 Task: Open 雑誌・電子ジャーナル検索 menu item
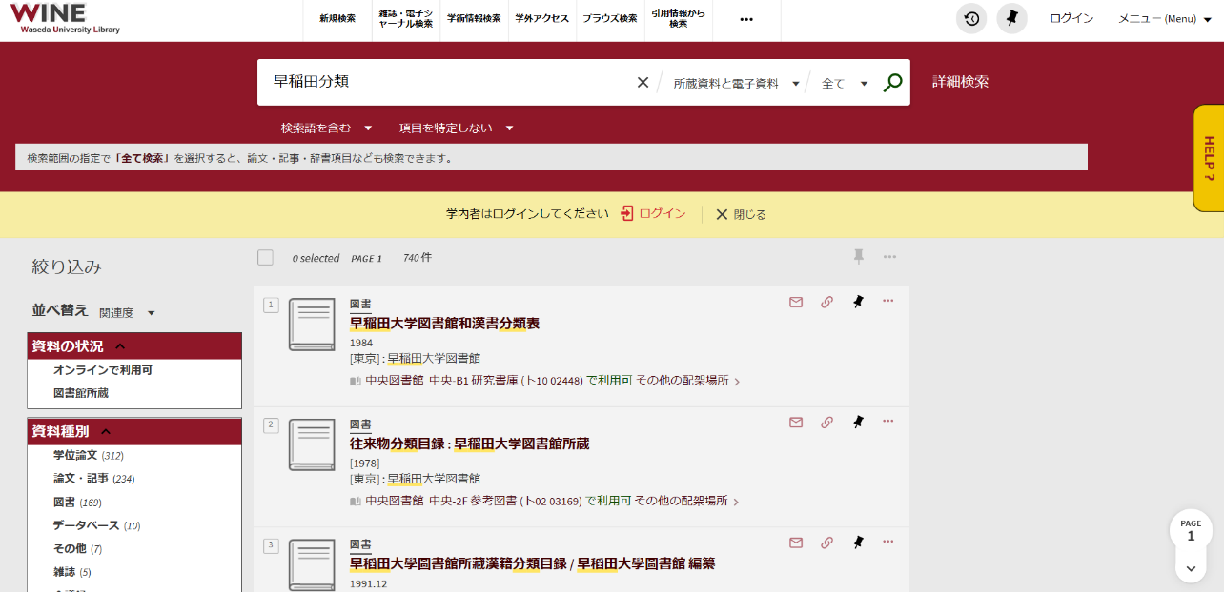point(405,19)
